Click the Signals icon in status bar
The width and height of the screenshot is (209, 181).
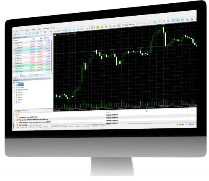click(187, 124)
